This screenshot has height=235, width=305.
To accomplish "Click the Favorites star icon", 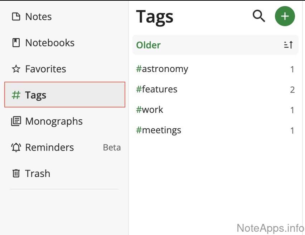I will coord(16,69).
